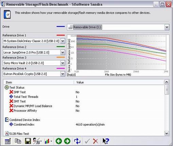Click the 512B Files Test heading
Screen dimensions: 173x146
[19, 134]
